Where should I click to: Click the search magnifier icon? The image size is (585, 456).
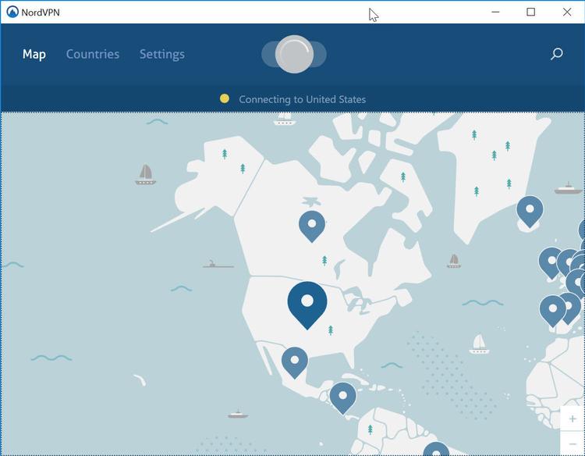(556, 54)
